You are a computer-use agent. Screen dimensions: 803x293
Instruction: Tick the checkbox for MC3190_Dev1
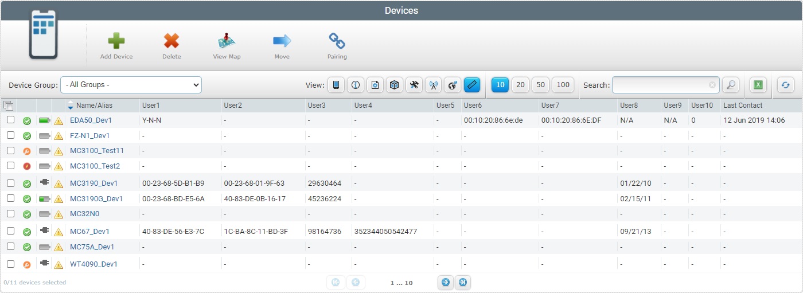tap(10, 183)
